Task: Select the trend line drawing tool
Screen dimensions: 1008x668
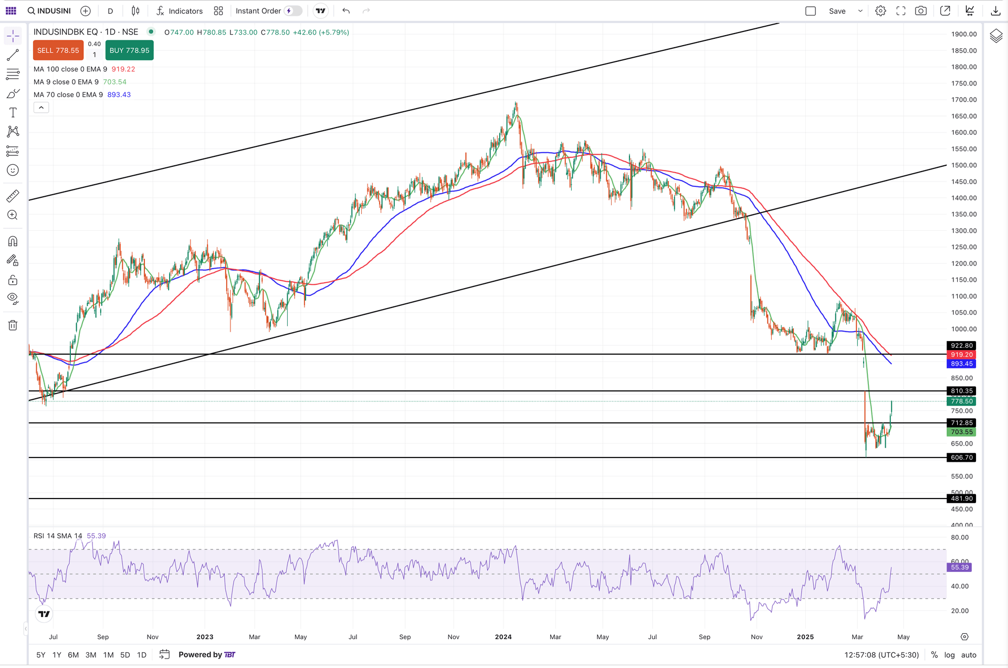Action: (13, 55)
